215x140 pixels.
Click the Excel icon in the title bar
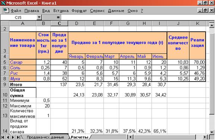click(x=3, y=3)
